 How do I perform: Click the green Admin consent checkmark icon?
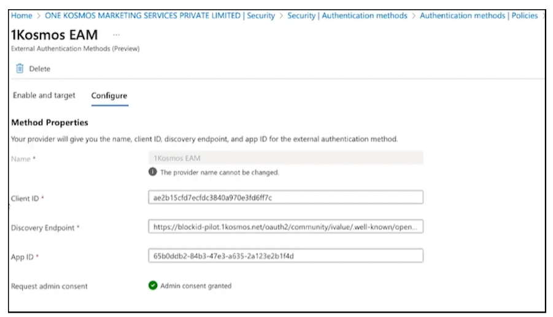(153, 286)
